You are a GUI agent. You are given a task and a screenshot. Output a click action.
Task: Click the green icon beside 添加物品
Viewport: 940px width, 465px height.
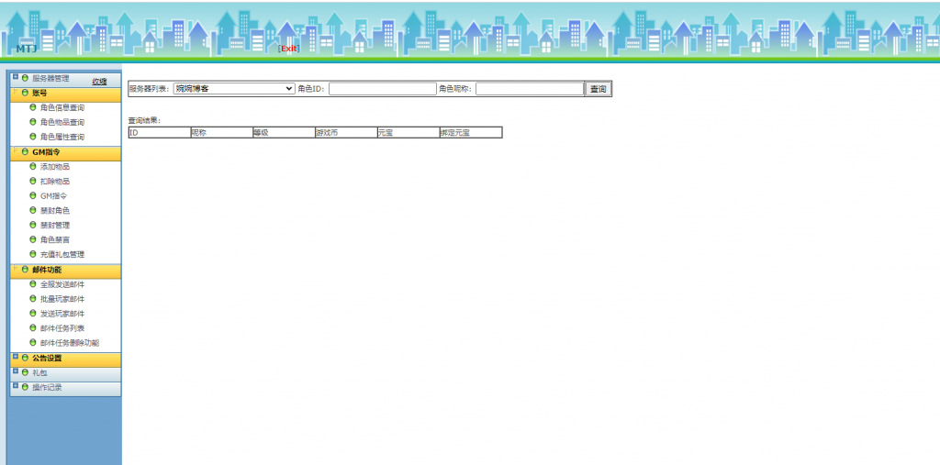(33, 167)
